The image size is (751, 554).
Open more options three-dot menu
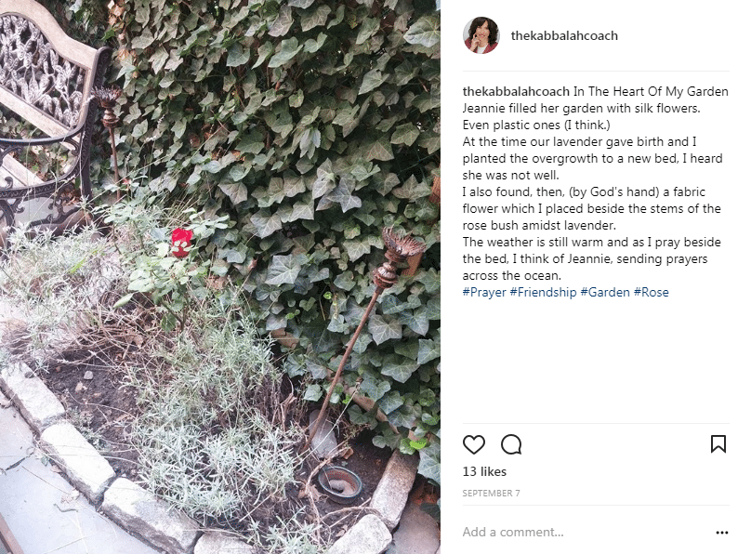tap(722, 533)
